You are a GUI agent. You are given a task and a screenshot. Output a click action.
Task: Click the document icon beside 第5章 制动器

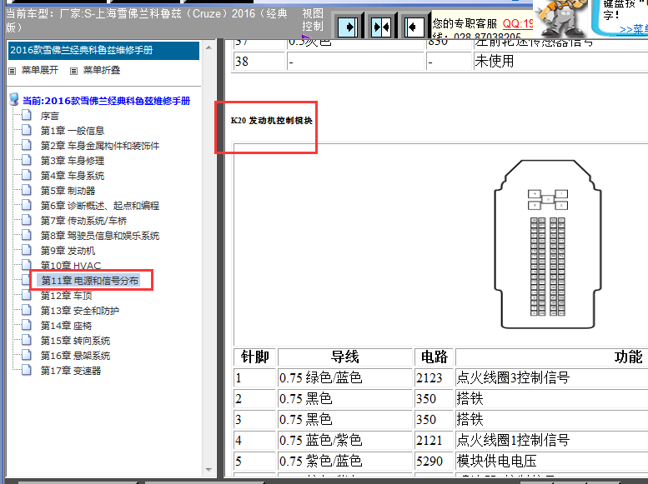pos(27,190)
